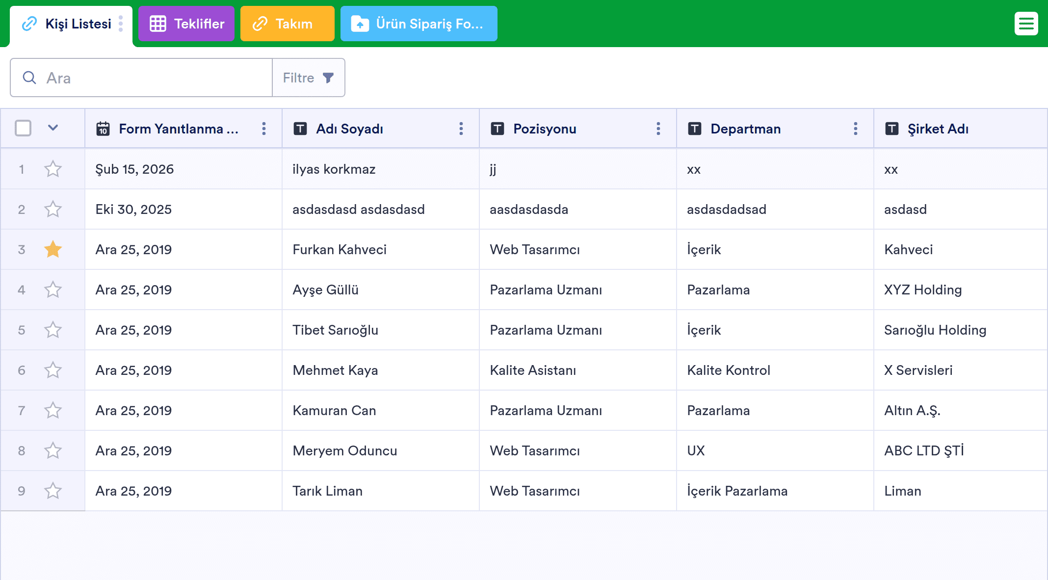This screenshot has height=580, width=1048.
Task: Open Adı Soyadı column options menu
Action: pyautogui.click(x=461, y=129)
